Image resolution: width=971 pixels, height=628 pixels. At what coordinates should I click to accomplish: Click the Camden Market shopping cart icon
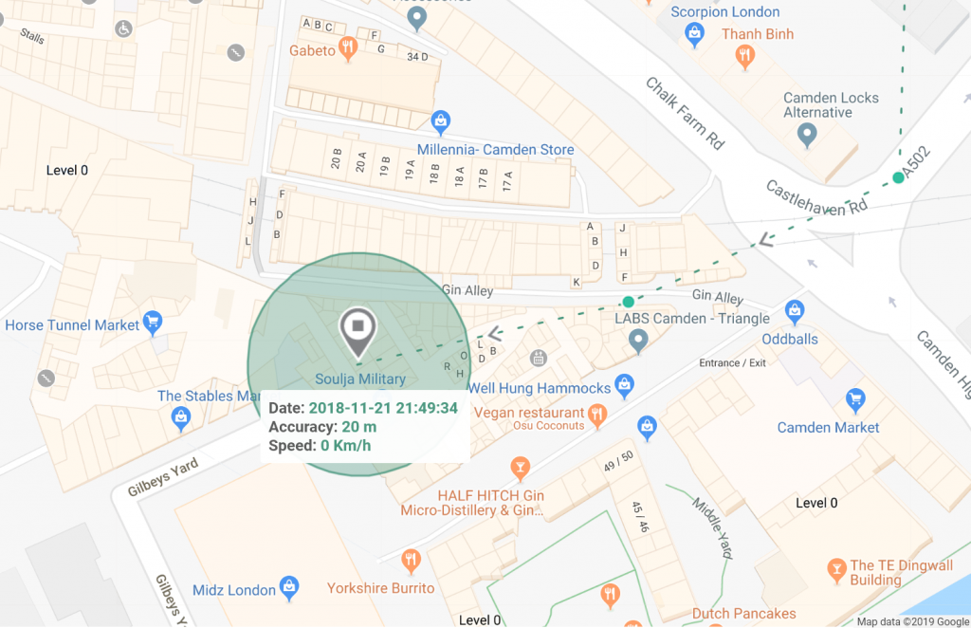tap(855, 400)
